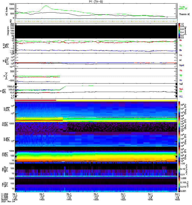The image size is (192, 205).
Task: Click the black Te parallel legend label
Action: click(181, 84)
